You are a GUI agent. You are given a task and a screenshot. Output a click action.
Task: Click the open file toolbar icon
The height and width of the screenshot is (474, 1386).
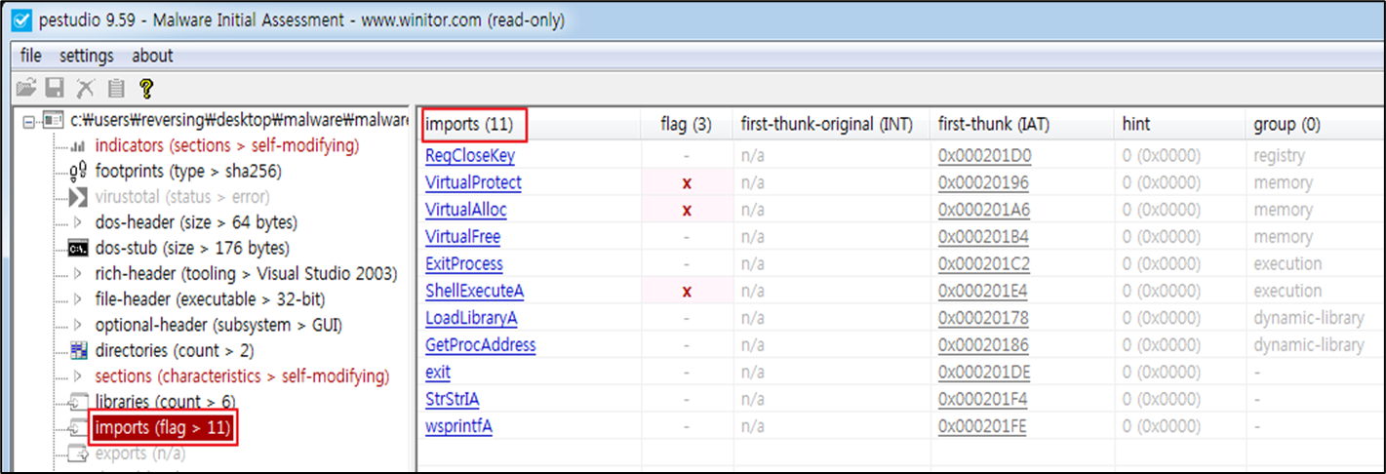coord(27,89)
